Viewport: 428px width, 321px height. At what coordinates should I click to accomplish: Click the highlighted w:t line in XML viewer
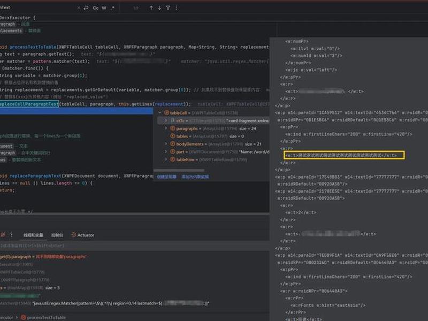pos(344,155)
